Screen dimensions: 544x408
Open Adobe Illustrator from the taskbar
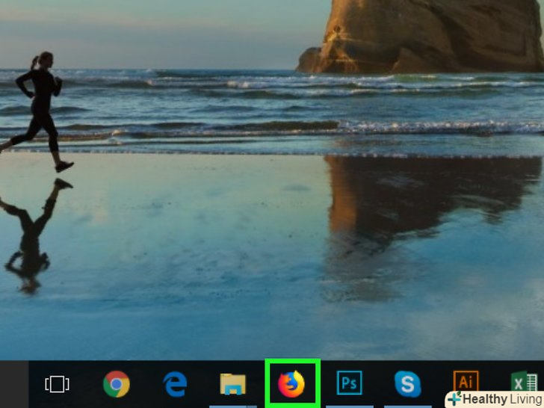tap(466, 383)
